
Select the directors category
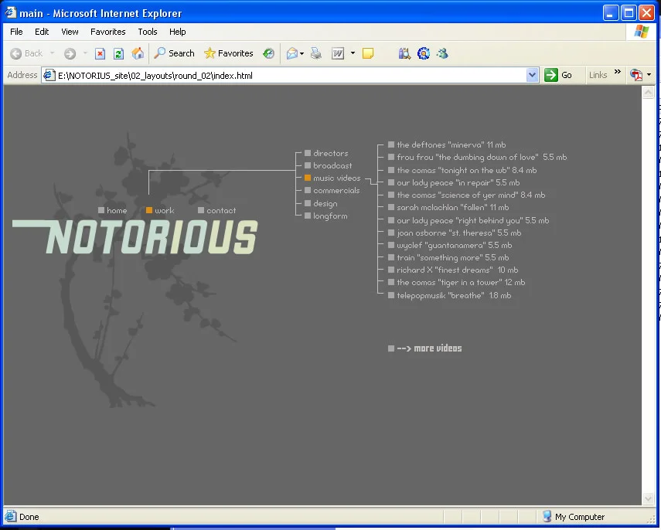pyautogui.click(x=327, y=153)
